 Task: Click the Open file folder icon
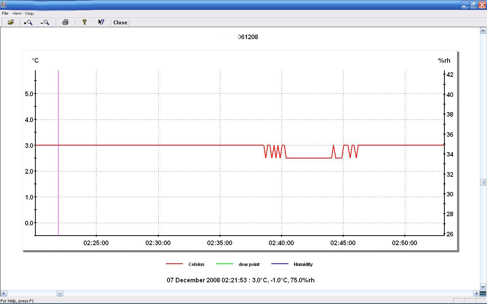click(x=11, y=22)
